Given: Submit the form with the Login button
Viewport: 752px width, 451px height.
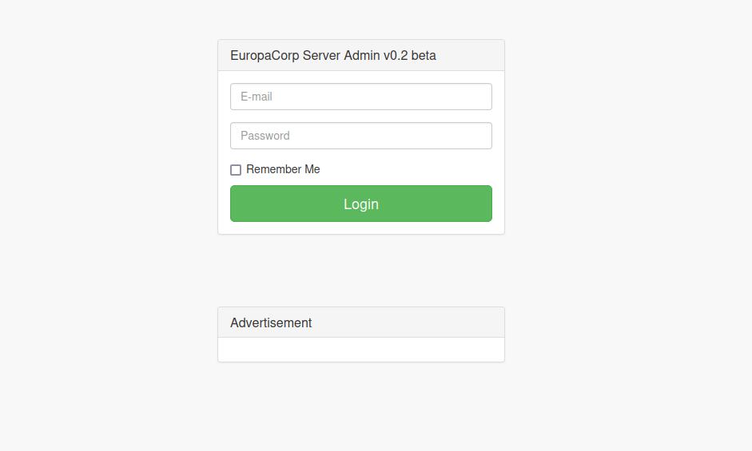Looking at the screenshot, I should (x=360, y=204).
